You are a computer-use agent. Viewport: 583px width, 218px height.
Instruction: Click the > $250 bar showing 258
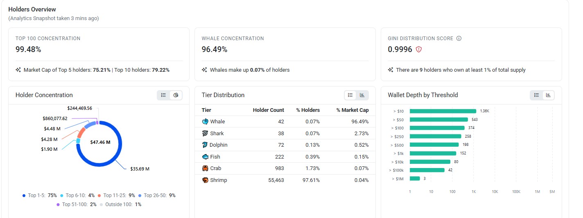436,136
